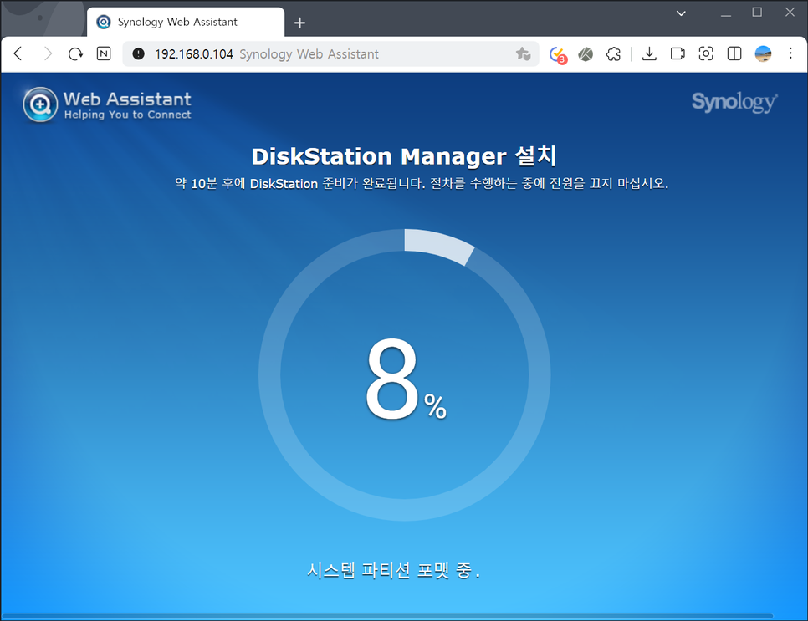The image size is (808, 621).
Task: Click the Notion N icon beside reload
Action: [x=104, y=53]
